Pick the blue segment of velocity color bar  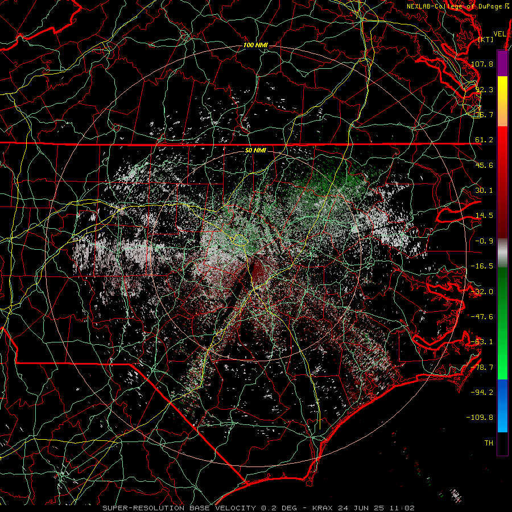502,406
